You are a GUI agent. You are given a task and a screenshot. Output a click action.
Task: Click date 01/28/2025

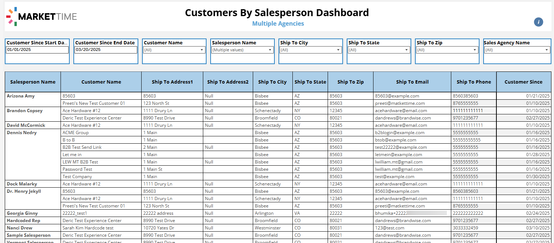538,155
